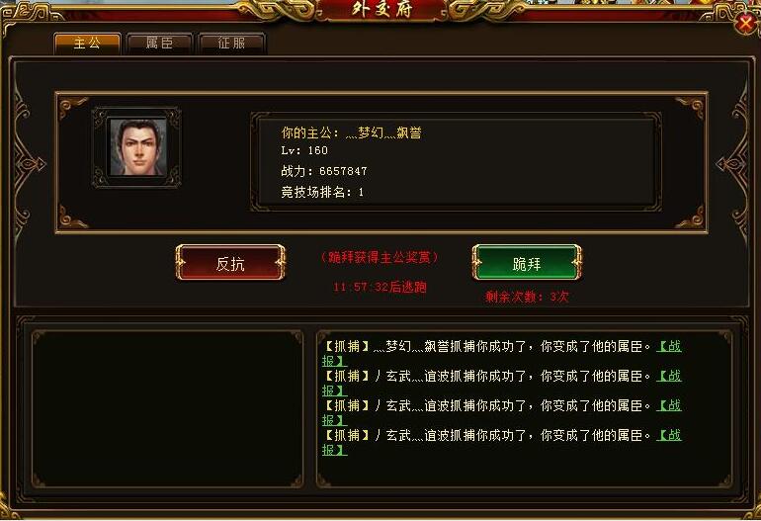Viewport: 761px width, 521px height.
Task: Click the lord's portrait avatar
Action: pyautogui.click(x=137, y=147)
